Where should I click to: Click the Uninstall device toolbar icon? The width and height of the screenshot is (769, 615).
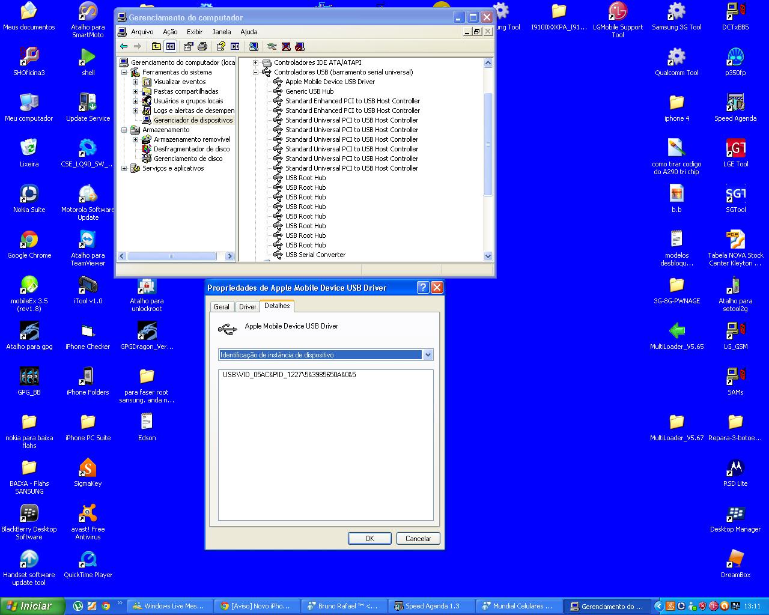(x=286, y=47)
